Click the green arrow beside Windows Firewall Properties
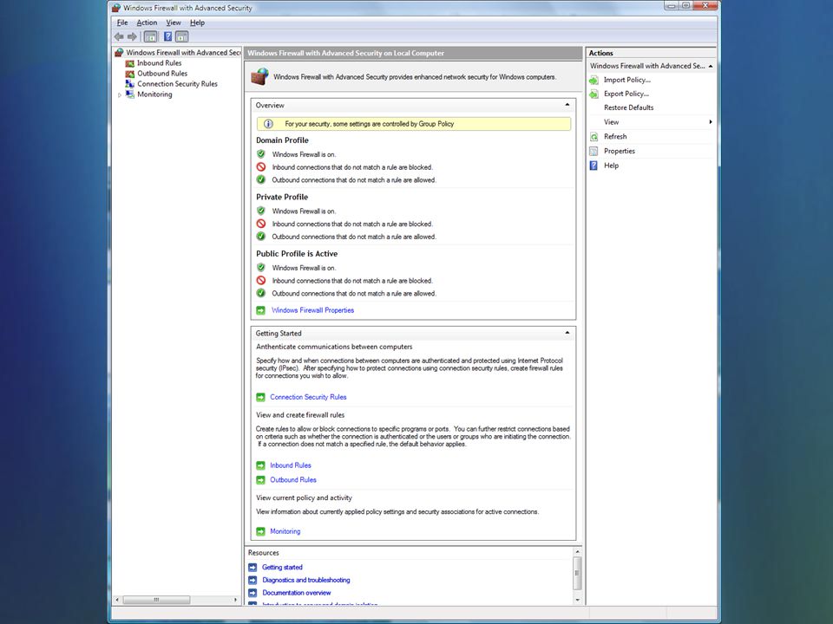The image size is (833, 624). point(261,310)
